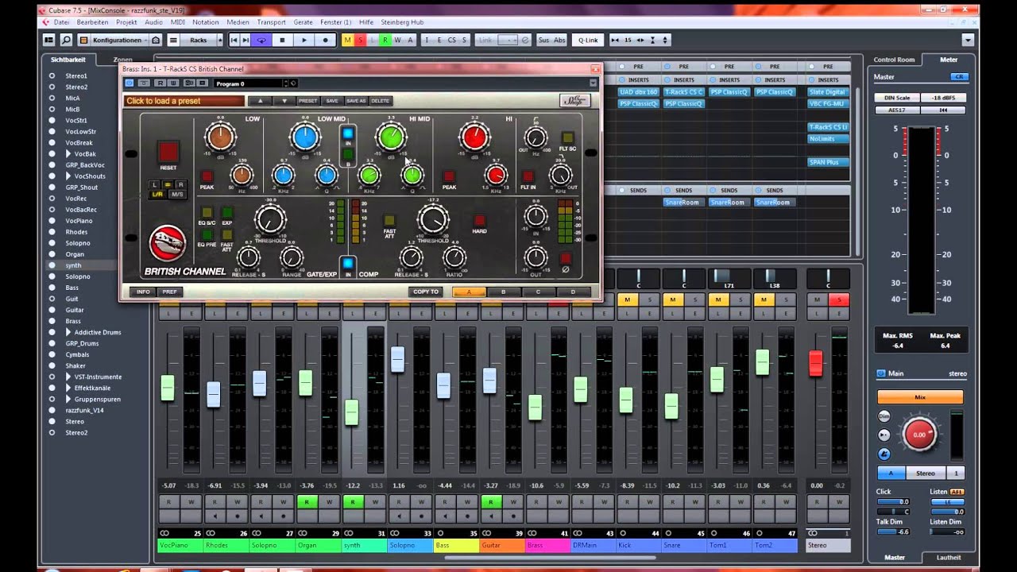Click the red RESET button in British Channel
Screen dimensions: 1017x572
(x=168, y=152)
